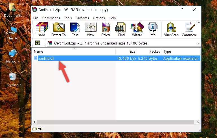Click the Extract To toolbar icon

tap(58, 29)
